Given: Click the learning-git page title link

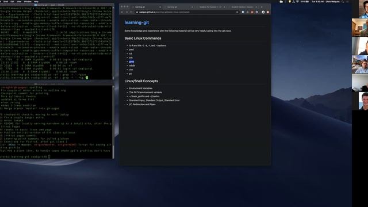Looking at the screenshot, I should click(x=137, y=22).
